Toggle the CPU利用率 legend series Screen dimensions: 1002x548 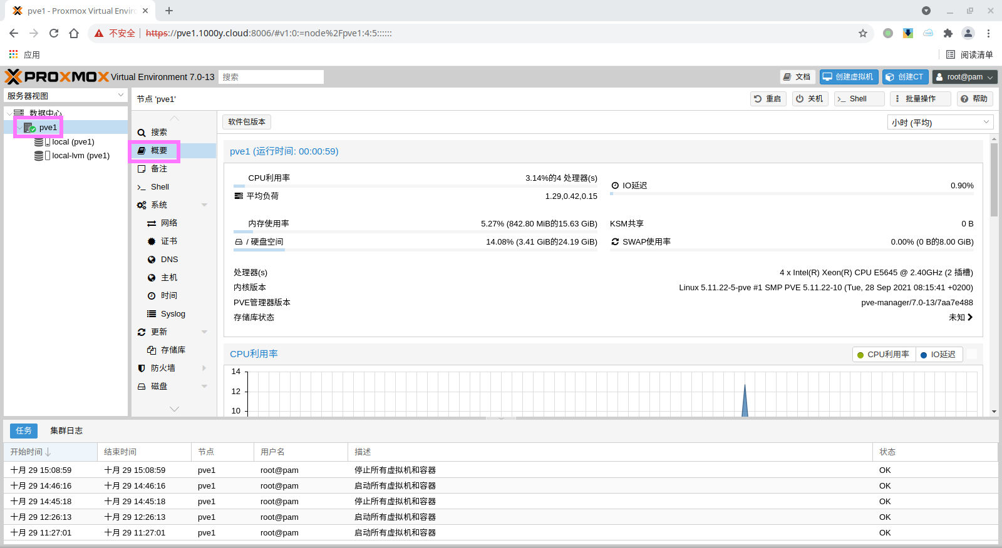(884, 355)
